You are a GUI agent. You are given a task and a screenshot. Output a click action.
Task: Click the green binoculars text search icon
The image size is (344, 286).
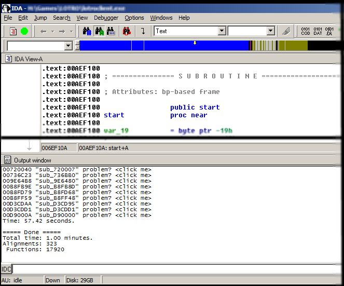tap(100, 31)
